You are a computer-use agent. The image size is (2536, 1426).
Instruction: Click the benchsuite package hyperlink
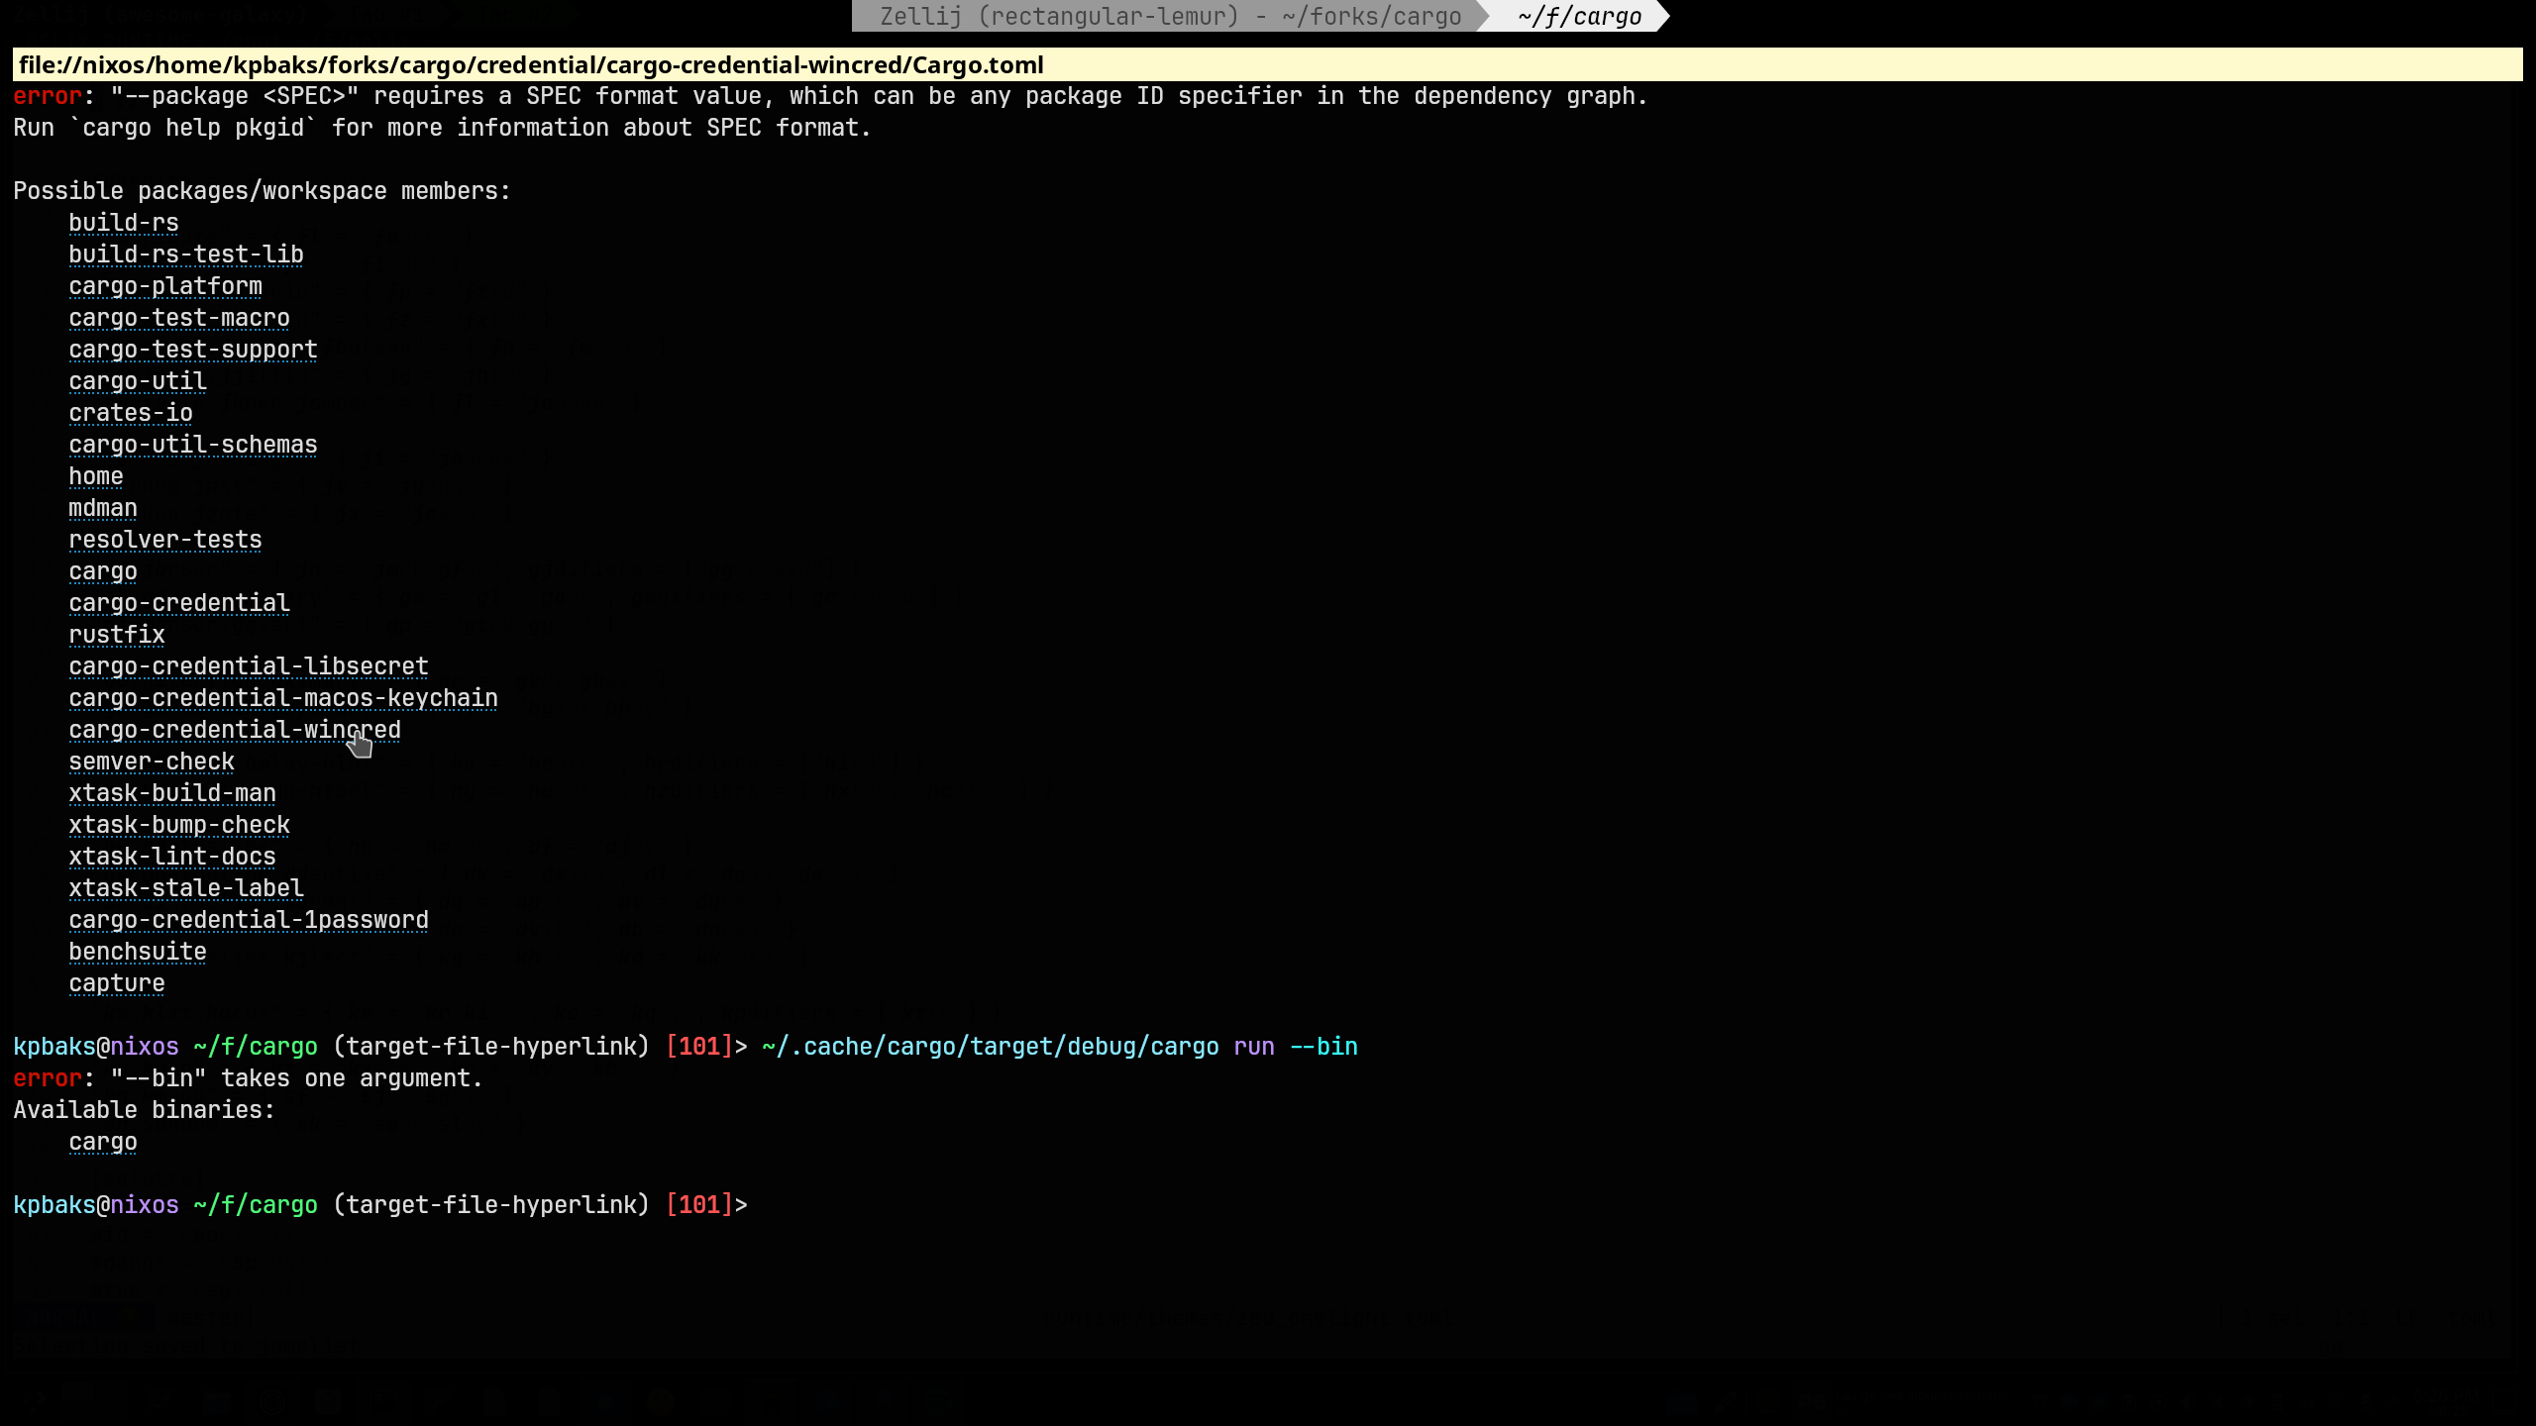click(x=138, y=952)
